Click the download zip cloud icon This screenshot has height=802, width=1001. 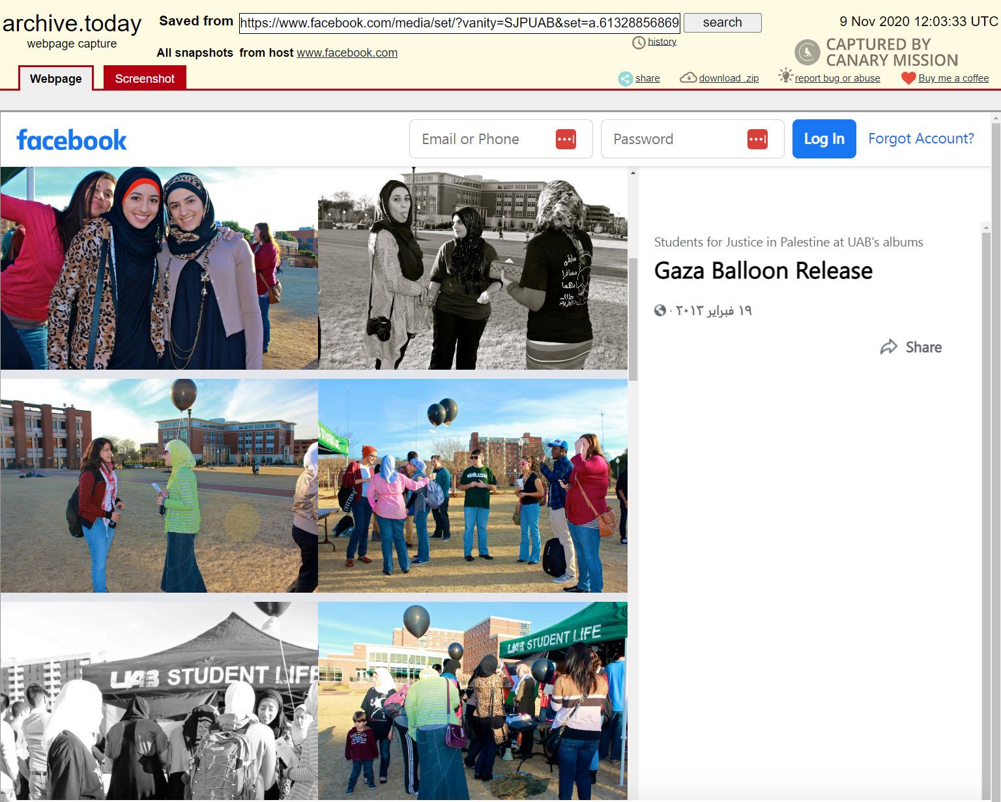(688, 78)
